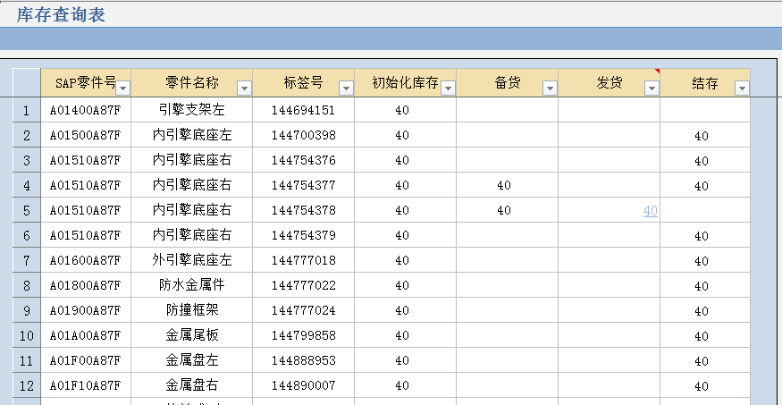Click the 引擎支架左 cell
The width and height of the screenshot is (782, 405).
point(192,110)
